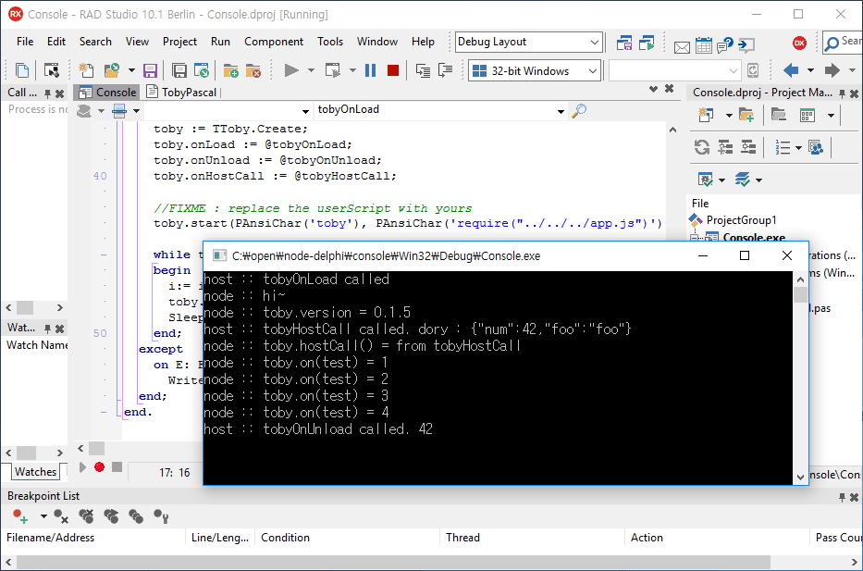This screenshot has width=863, height=571.
Task: Click the Add Breakpoint red dot icon
Action: point(20,516)
